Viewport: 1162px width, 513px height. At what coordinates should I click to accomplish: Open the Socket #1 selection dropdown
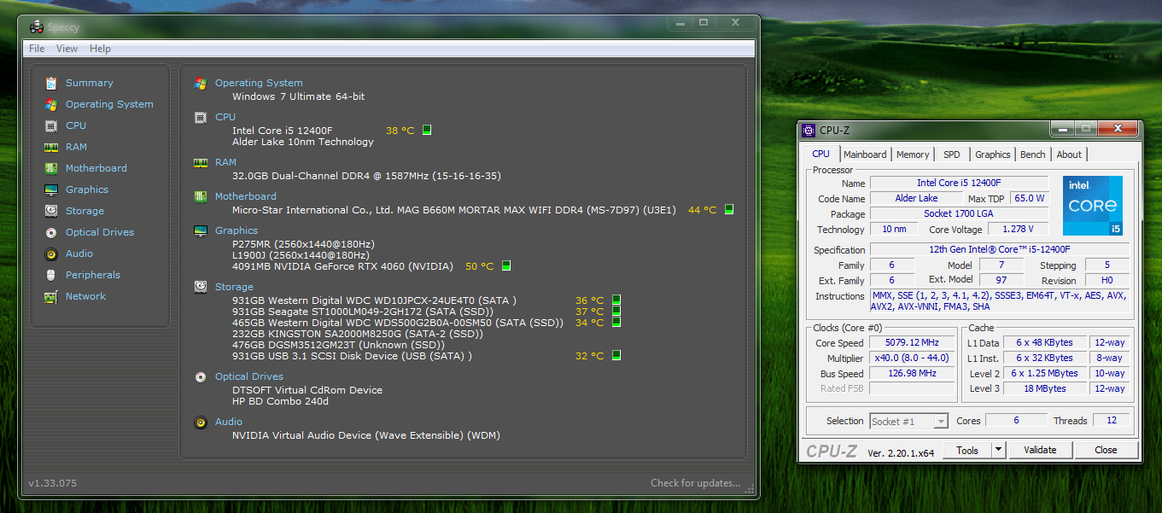909,421
